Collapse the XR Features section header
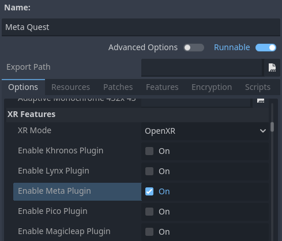Image resolution: width=282 pixels, height=241 pixels. coord(137,115)
